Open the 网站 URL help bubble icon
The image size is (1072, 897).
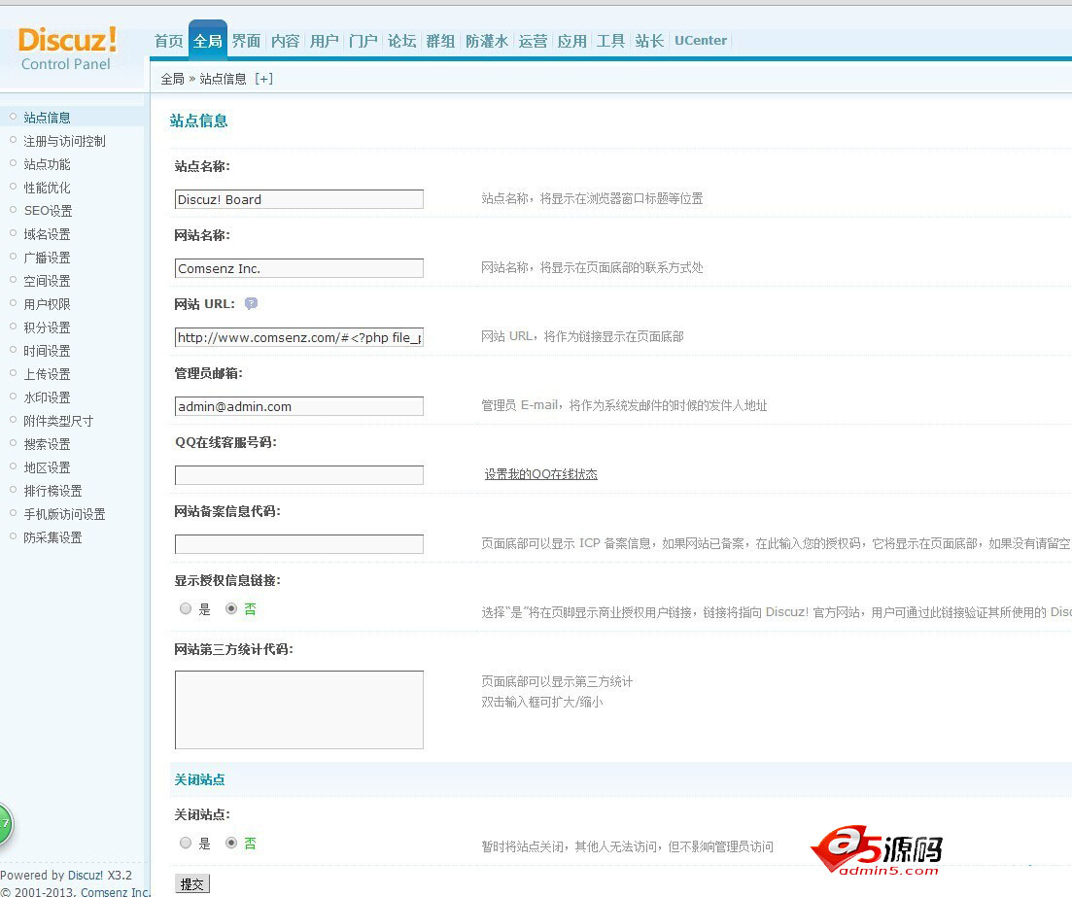(x=251, y=303)
